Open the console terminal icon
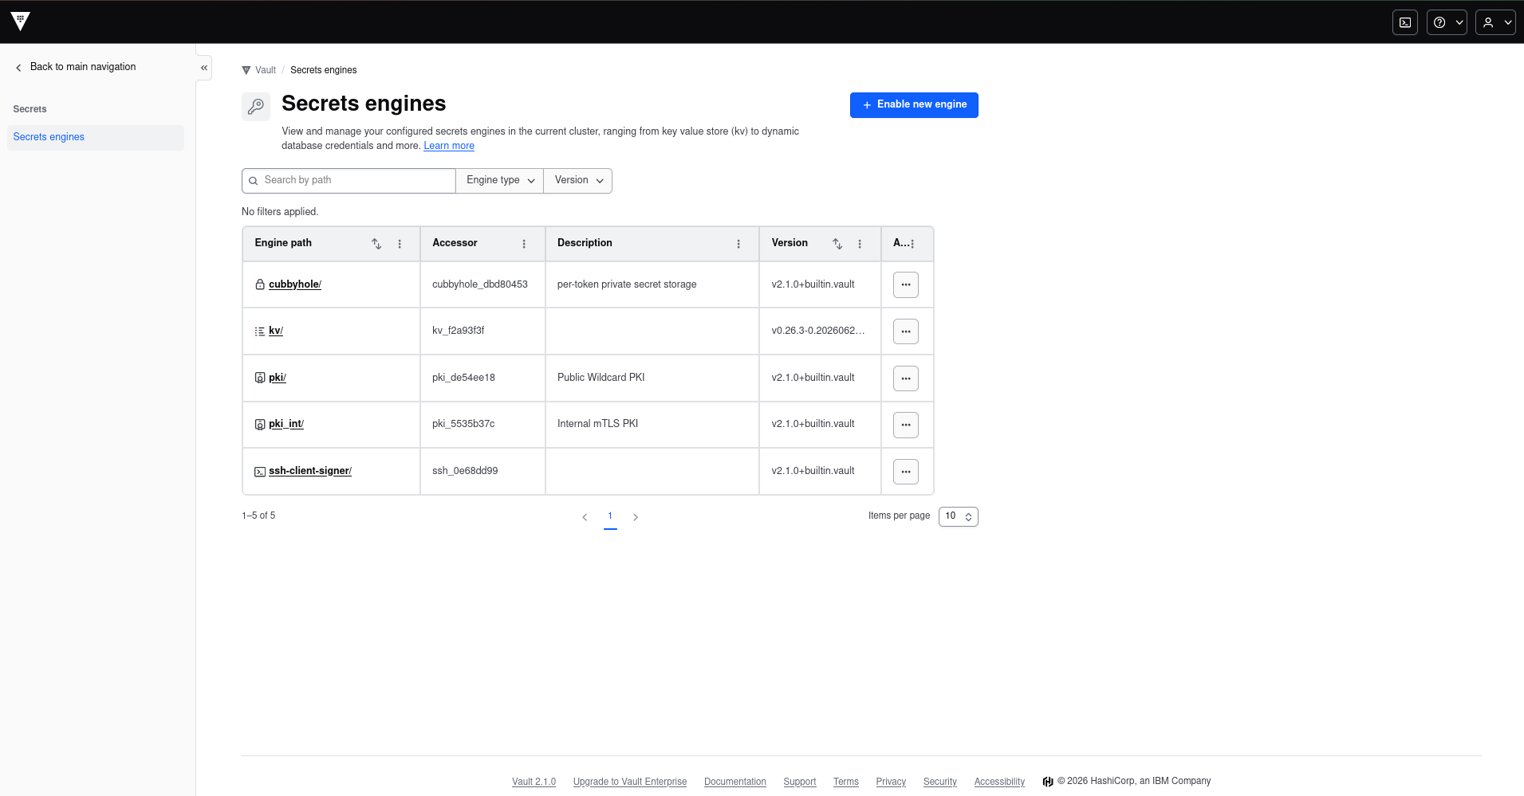 pos(1405,22)
